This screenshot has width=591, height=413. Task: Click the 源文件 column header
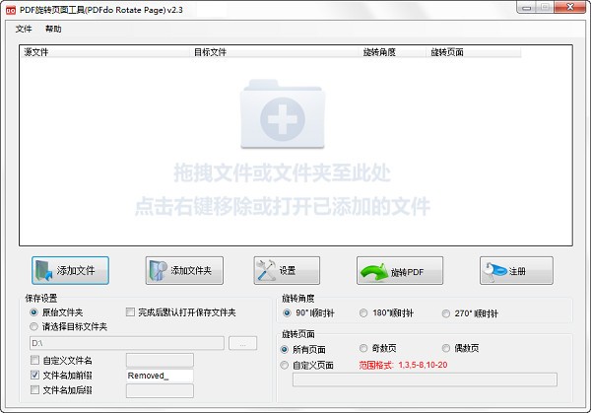coord(105,52)
